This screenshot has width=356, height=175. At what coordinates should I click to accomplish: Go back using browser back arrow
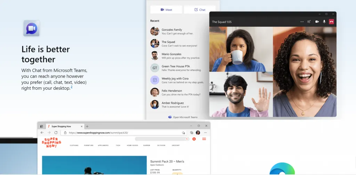[x=42, y=133]
